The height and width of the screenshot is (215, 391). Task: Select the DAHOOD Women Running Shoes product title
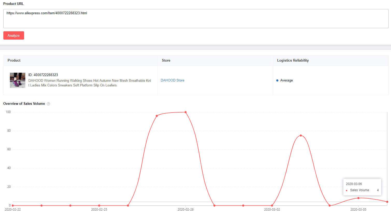[90, 83]
